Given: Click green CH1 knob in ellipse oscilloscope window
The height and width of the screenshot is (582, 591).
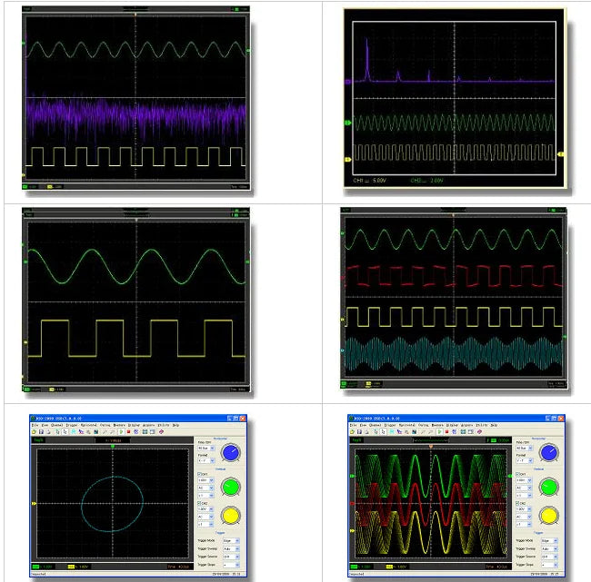Looking at the screenshot, I should (231, 487).
